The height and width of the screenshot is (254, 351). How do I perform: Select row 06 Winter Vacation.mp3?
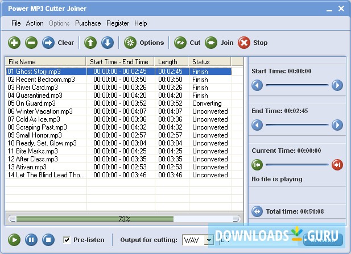point(119,111)
